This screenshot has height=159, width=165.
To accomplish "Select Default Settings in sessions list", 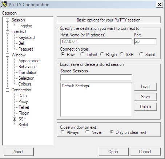I will [x=75, y=86].
